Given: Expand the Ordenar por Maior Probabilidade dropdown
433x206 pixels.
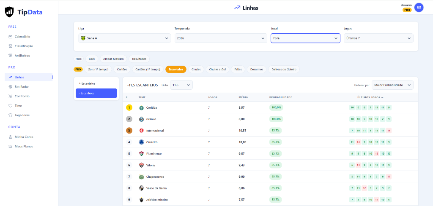Looking at the screenshot, I should pyautogui.click(x=392, y=85).
